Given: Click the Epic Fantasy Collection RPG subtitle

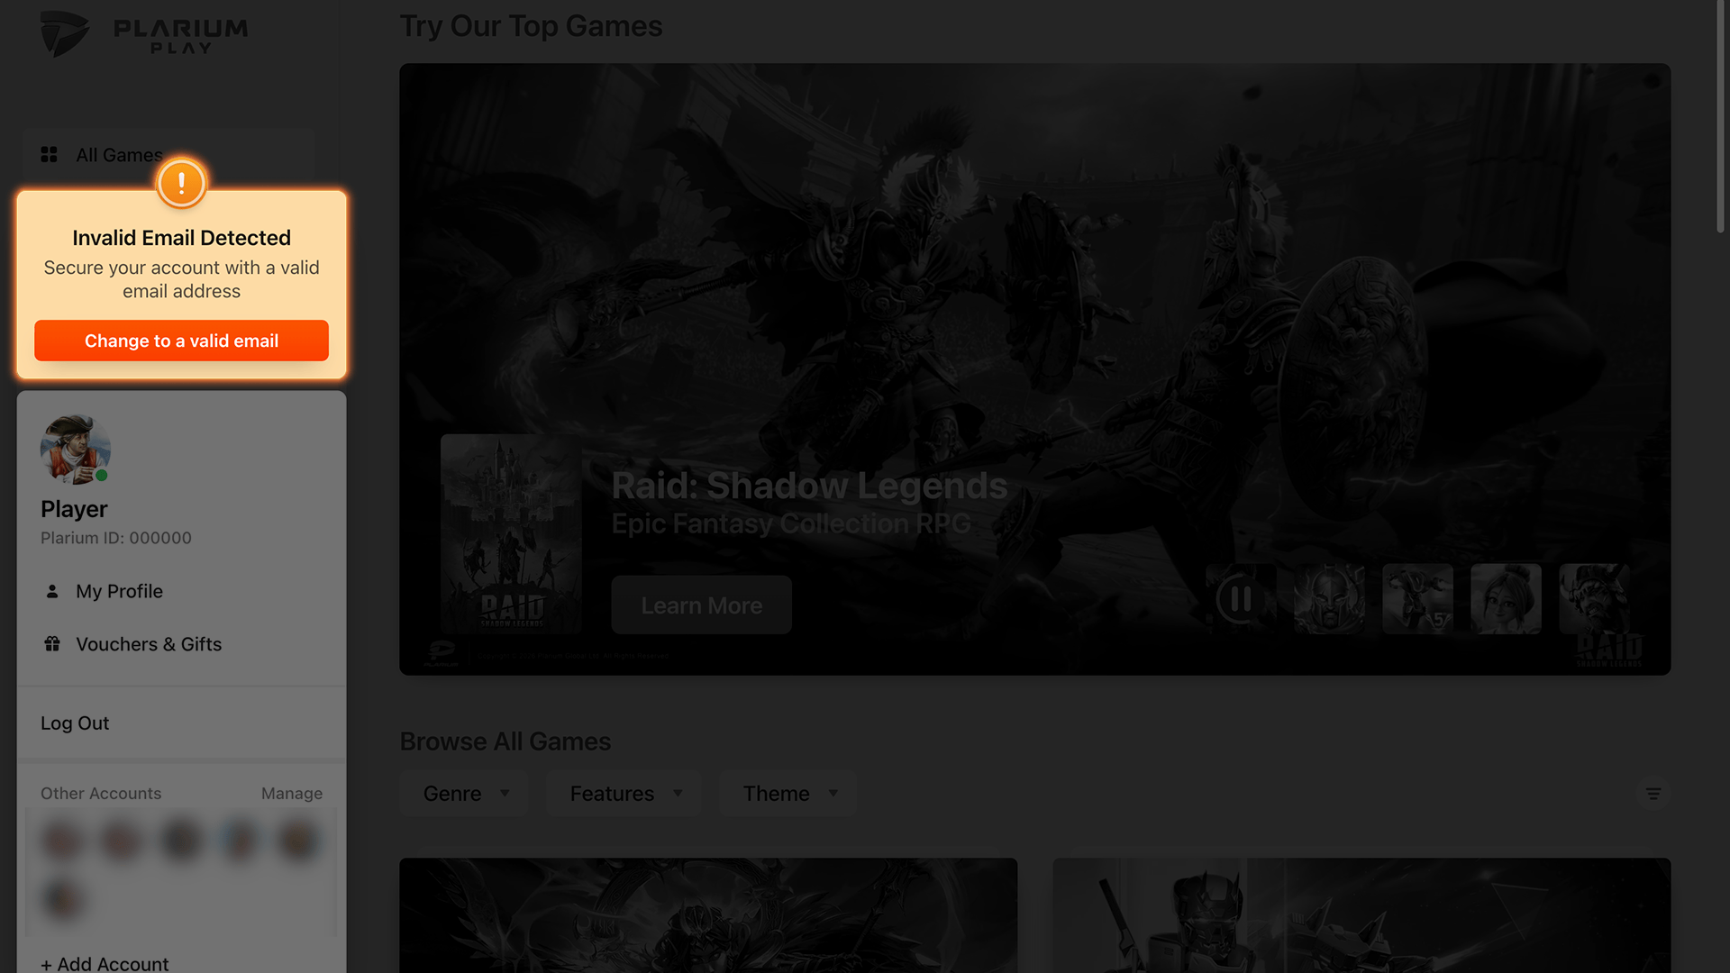Looking at the screenshot, I should click(791, 523).
